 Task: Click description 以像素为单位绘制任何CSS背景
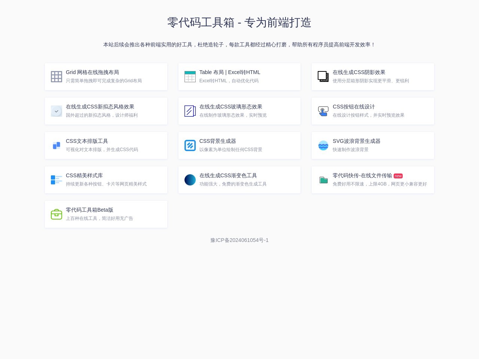click(x=231, y=150)
